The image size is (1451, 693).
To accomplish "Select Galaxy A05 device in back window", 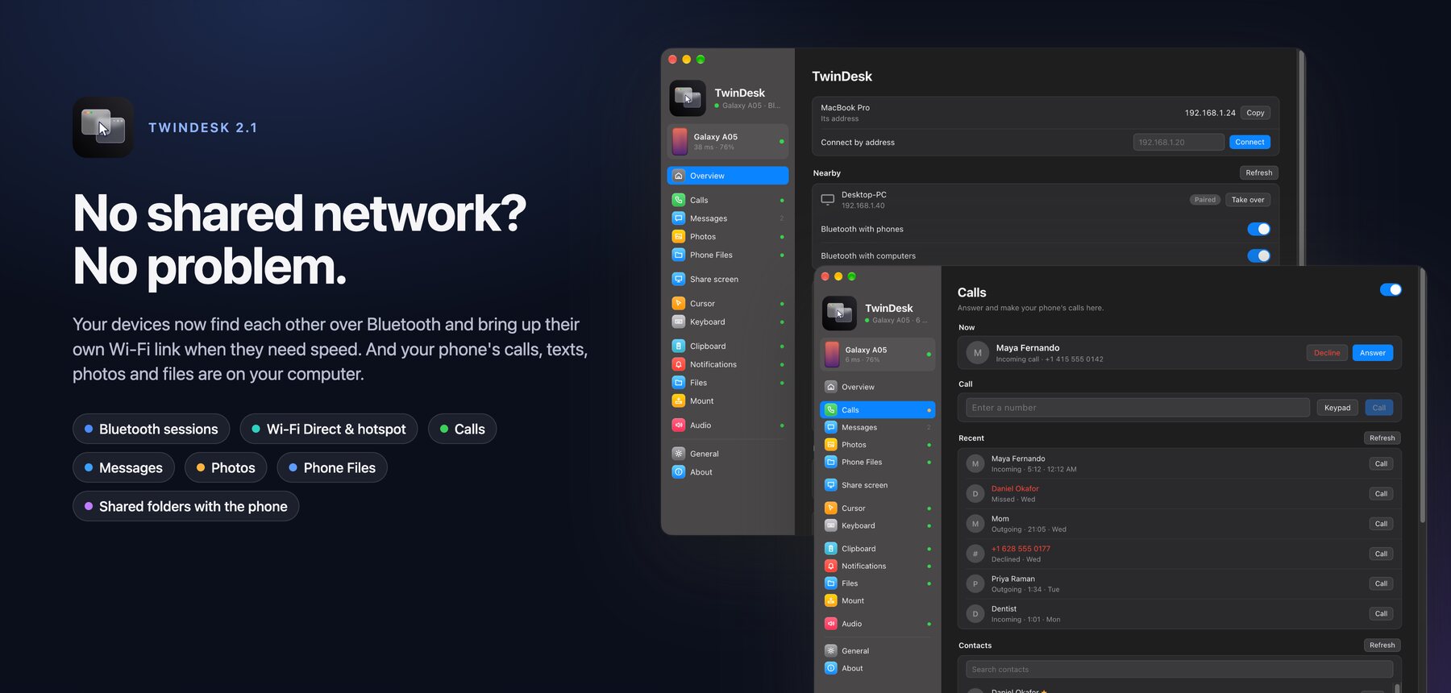I will (727, 141).
